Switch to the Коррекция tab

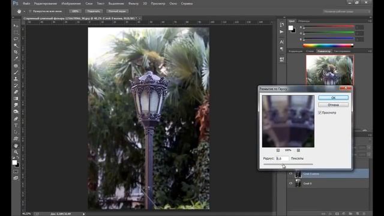(x=296, y=51)
